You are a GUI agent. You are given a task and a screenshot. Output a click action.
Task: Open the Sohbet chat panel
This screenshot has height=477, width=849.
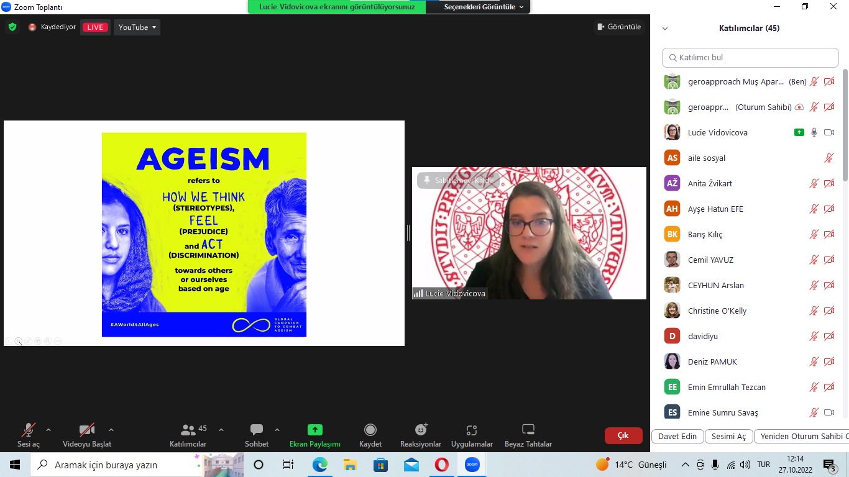[257, 435]
